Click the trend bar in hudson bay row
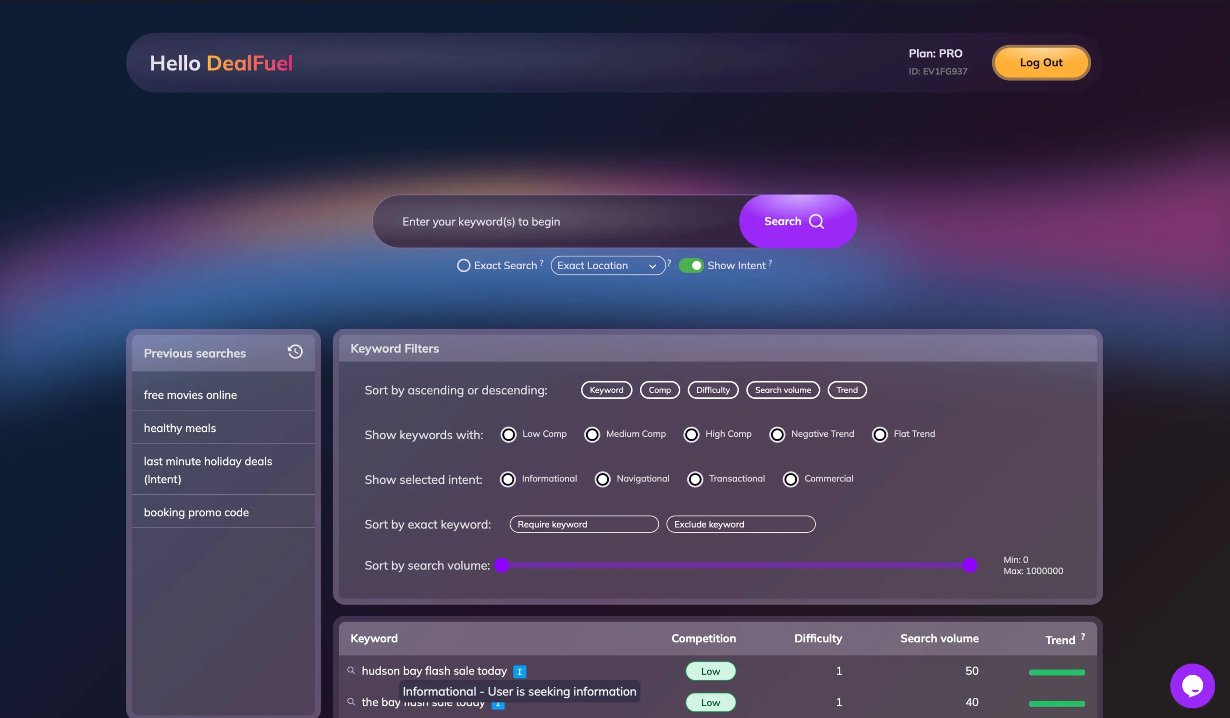 tap(1057, 672)
